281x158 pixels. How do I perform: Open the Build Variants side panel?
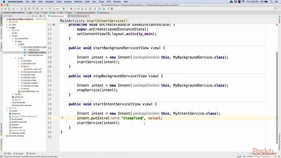tap(1, 129)
